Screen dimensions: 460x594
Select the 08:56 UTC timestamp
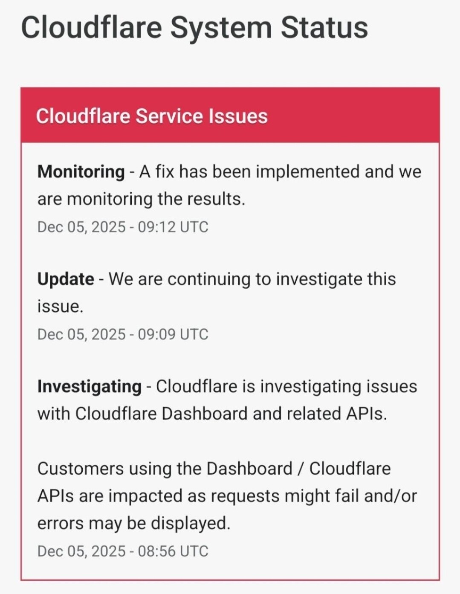[x=123, y=551]
